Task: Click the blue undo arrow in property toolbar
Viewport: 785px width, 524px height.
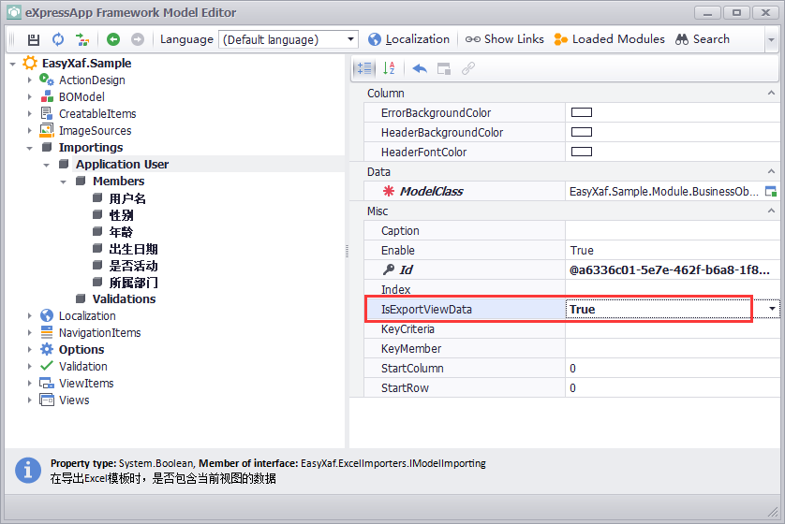Action: (x=420, y=68)
